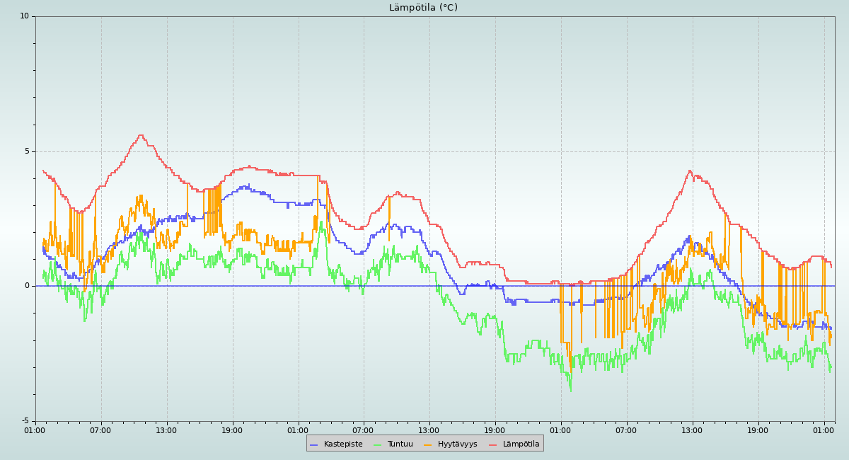Viewport: 849px width, 460px height.
Task: Click the -5 label on the y-axis
Action: click(25, 421)
